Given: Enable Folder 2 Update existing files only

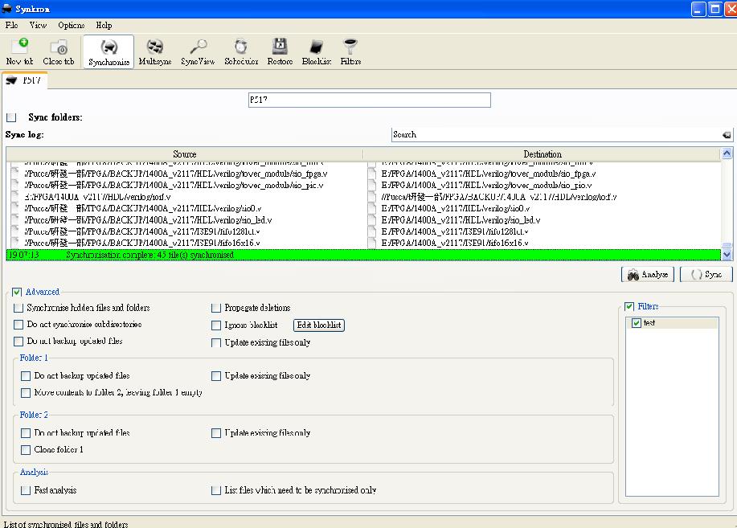Looking at the screenshot, I should 216,433.
